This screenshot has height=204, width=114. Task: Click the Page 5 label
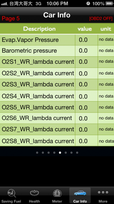(x=11, y=18)
